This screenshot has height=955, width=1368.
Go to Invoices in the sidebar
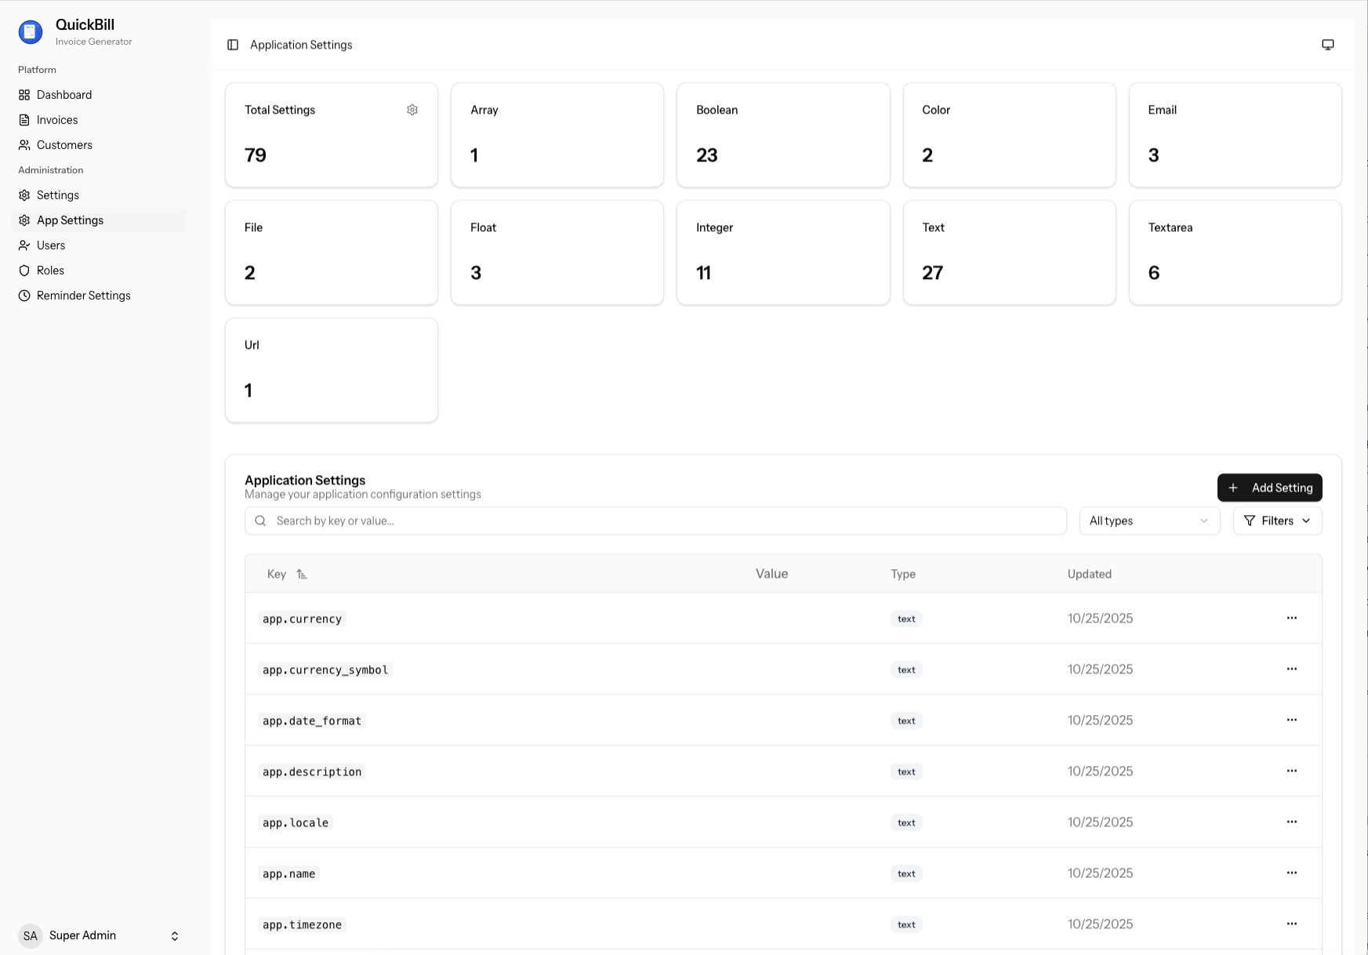coord(57,120)
